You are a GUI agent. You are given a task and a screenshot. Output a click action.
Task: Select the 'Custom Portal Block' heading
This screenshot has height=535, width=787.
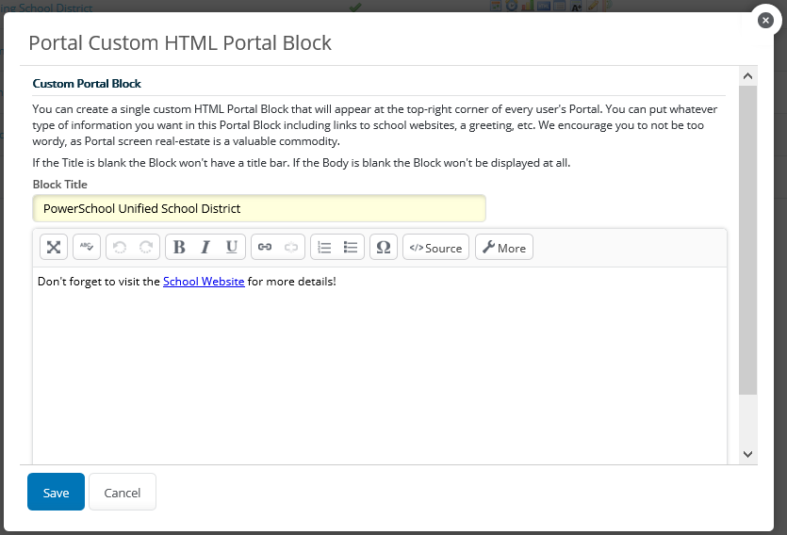click(87, 84)
